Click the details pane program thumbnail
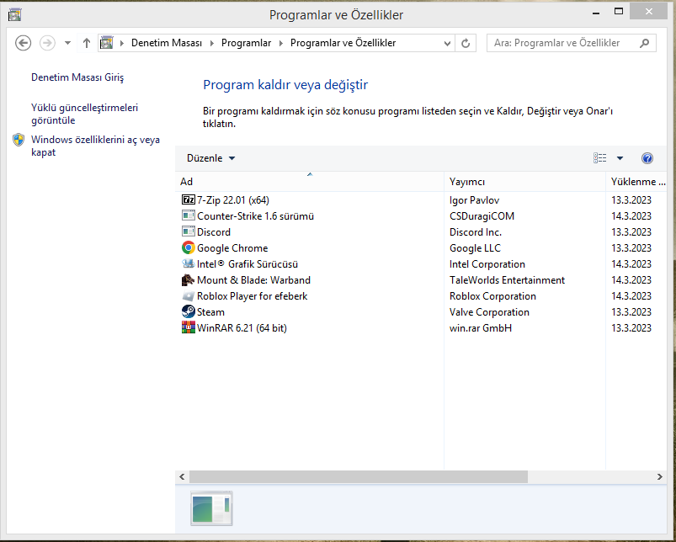 (211, 508)
